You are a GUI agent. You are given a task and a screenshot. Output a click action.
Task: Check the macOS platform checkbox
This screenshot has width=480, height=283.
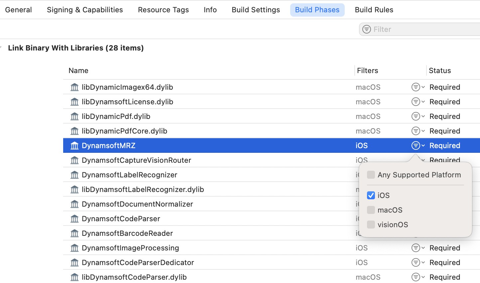(371, 210)
